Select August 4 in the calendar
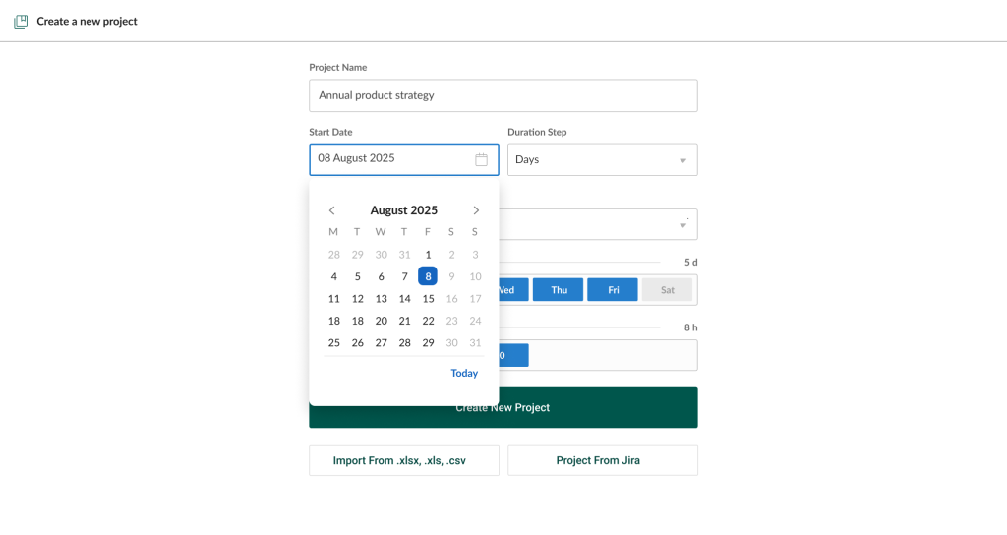 tap(334, 276)
